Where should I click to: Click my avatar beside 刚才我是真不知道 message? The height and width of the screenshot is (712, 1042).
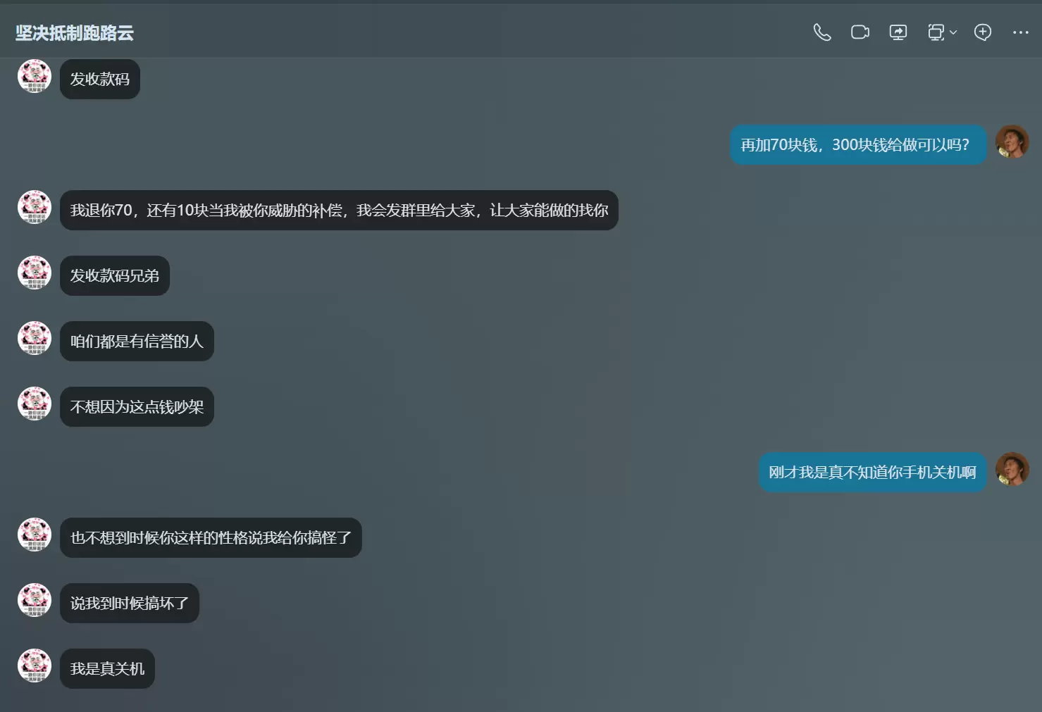(1012, 469)
